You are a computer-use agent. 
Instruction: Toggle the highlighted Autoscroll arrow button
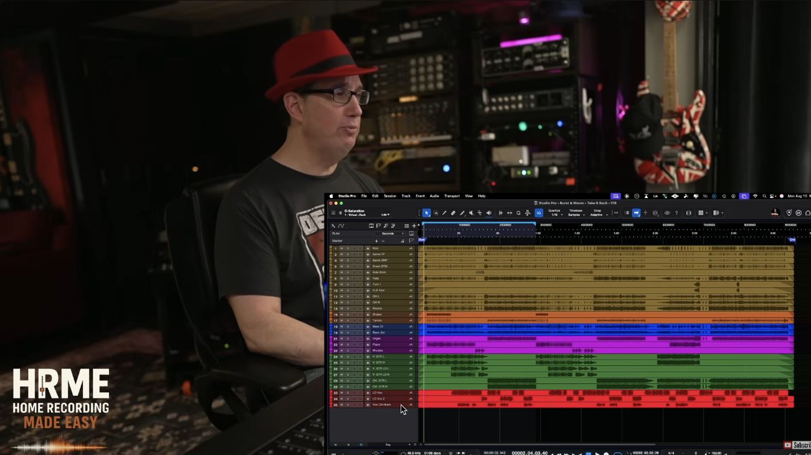(x=636, y=213)
